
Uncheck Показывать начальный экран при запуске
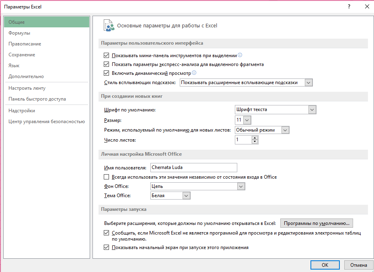coord(107,247)
